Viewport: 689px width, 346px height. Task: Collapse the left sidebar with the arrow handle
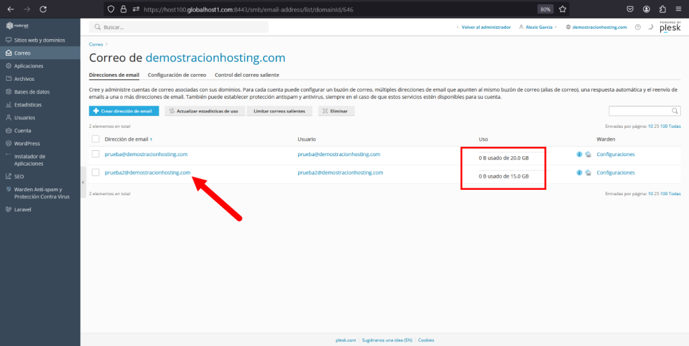[x=83, y=182]
